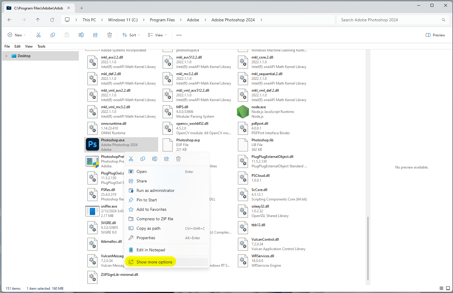
Task: Toggle the Preview pane
Action: click(435, 35)
